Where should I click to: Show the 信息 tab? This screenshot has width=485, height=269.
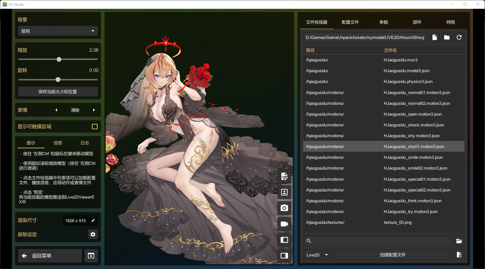pyautogui.click(x=58, y=143)
